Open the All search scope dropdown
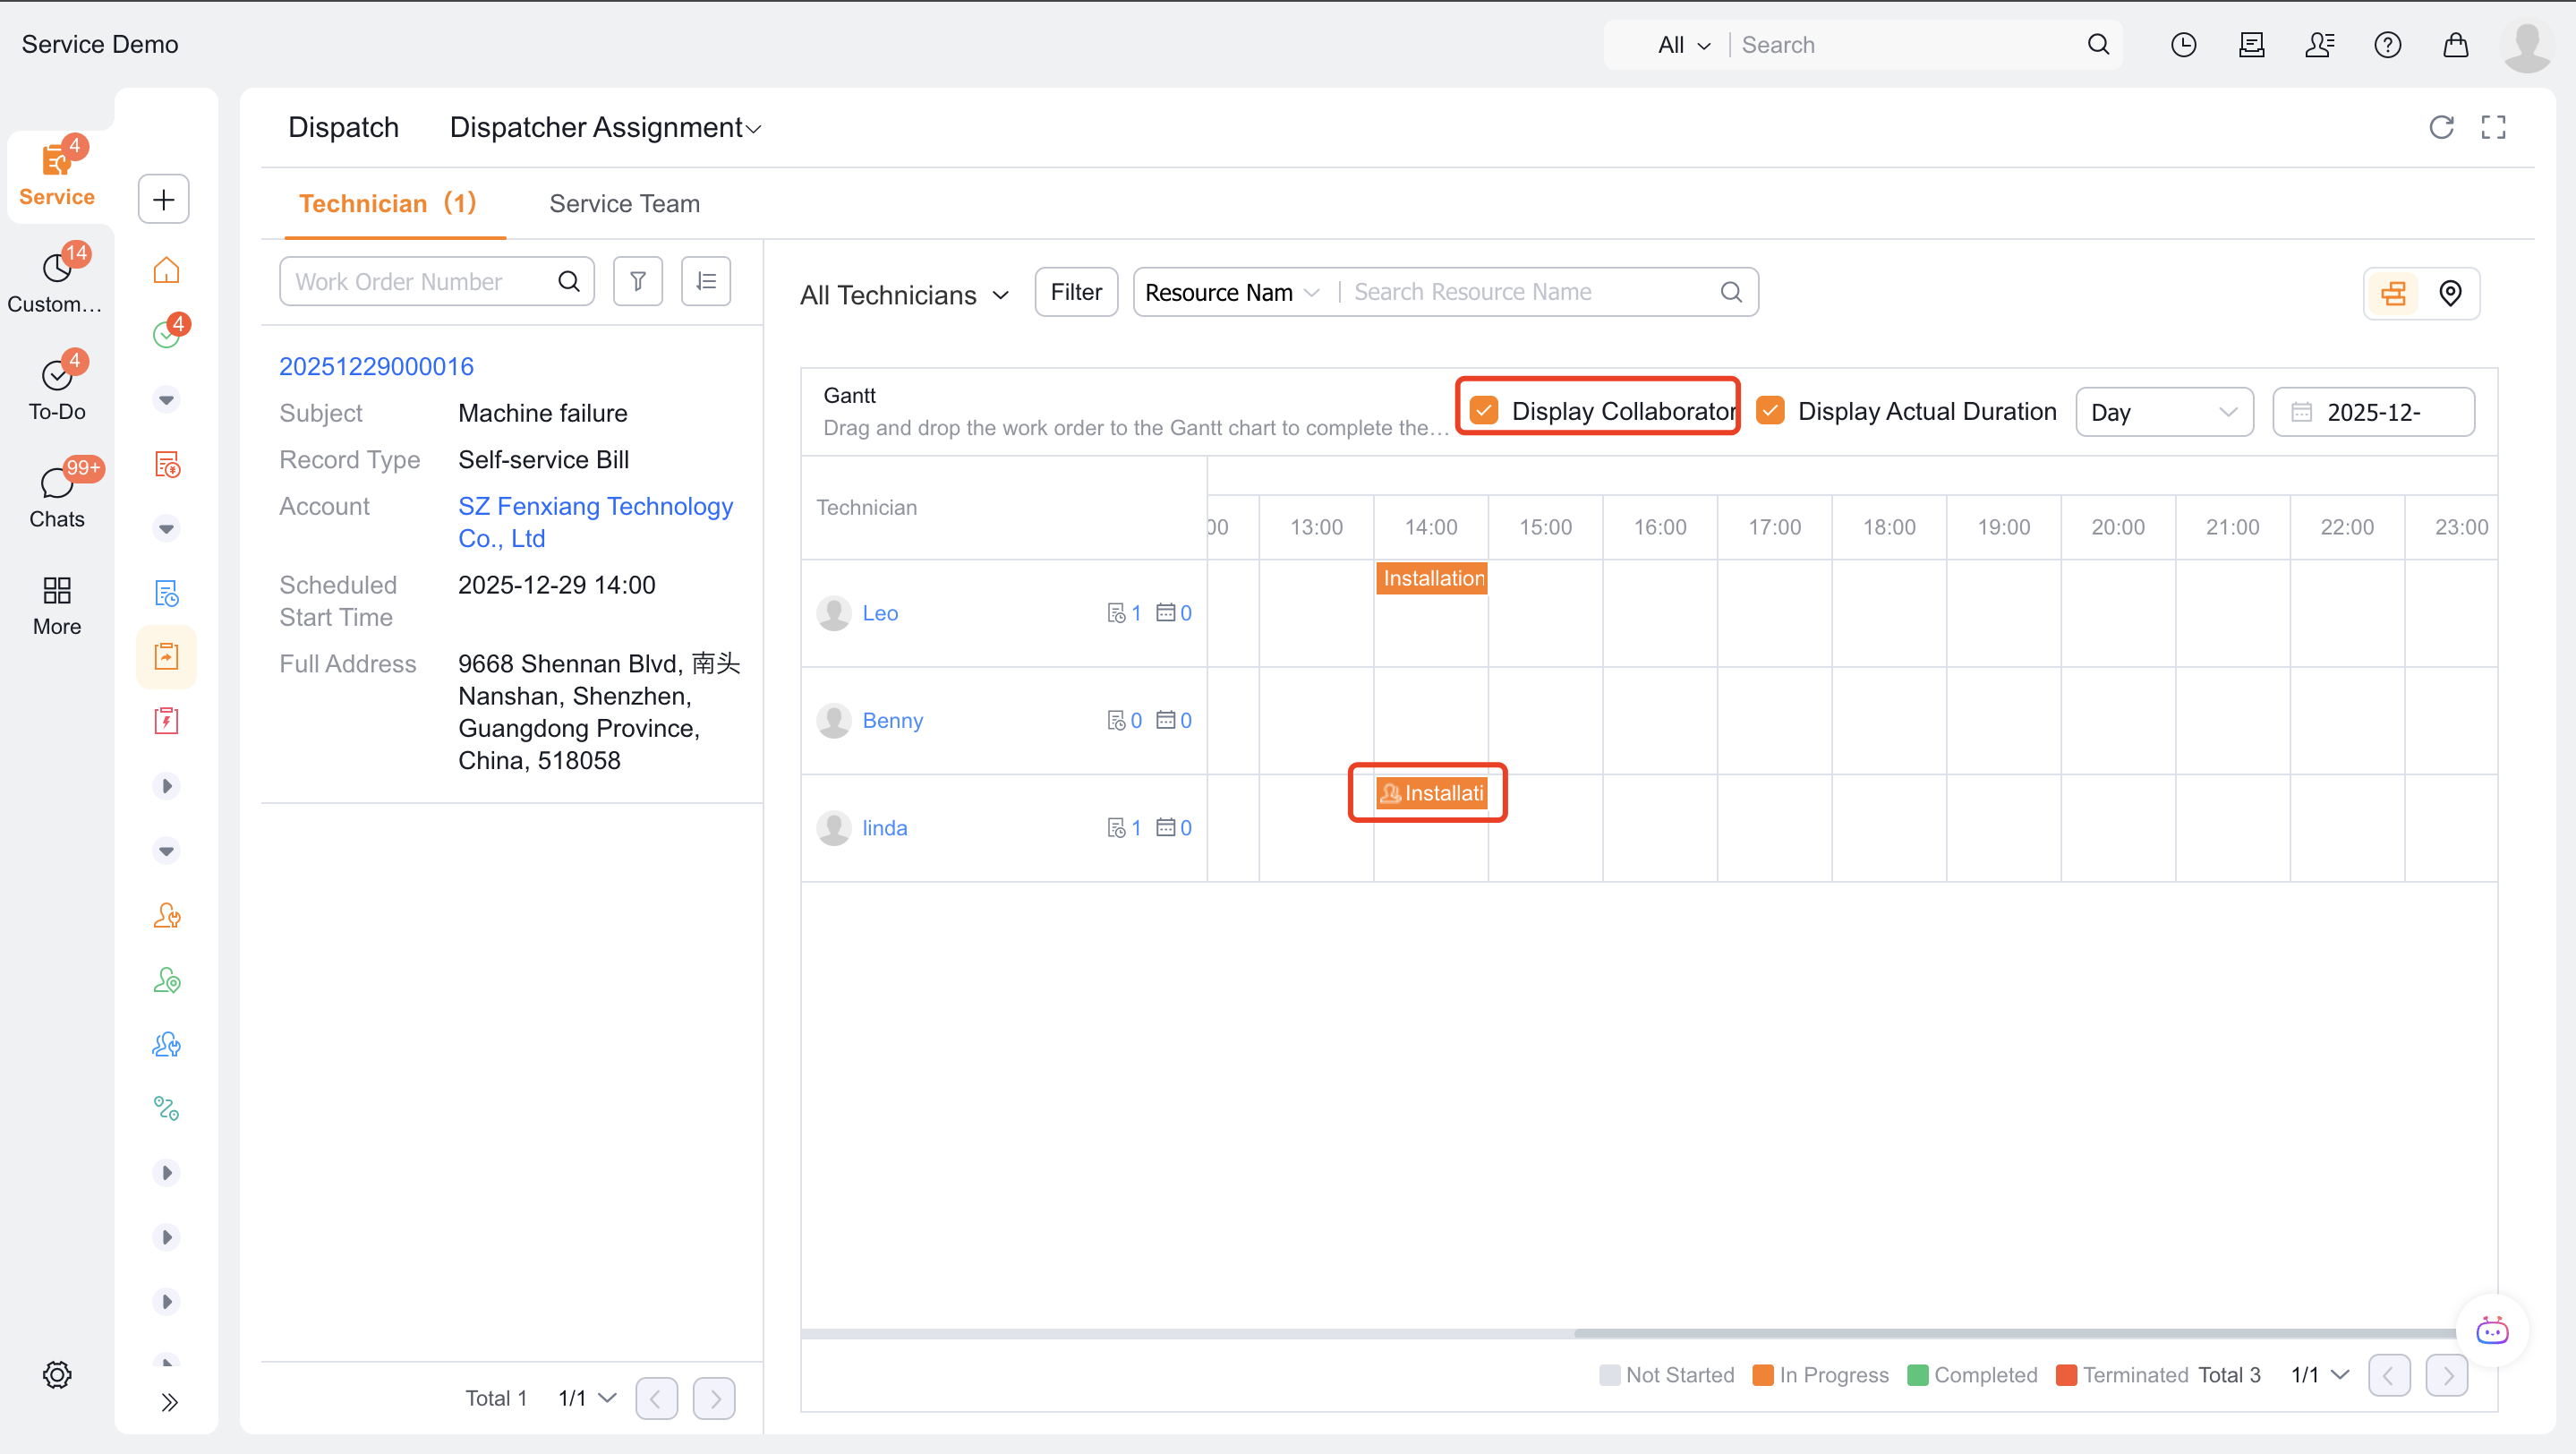 [1684, 45]
